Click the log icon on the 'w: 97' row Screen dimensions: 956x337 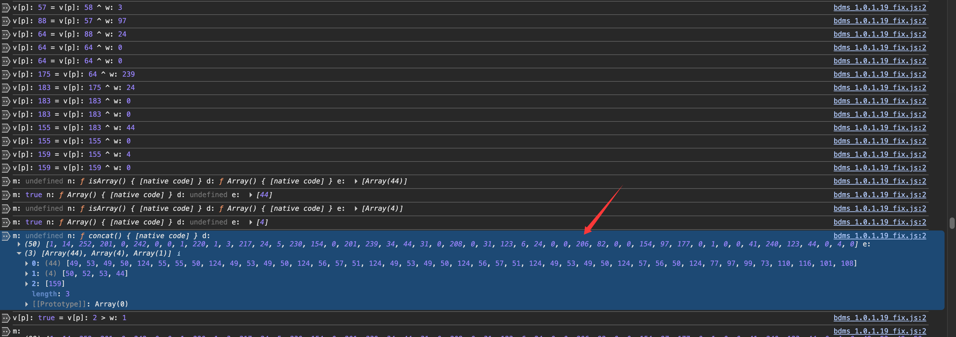pyautogui.click(x=6, y=21)
